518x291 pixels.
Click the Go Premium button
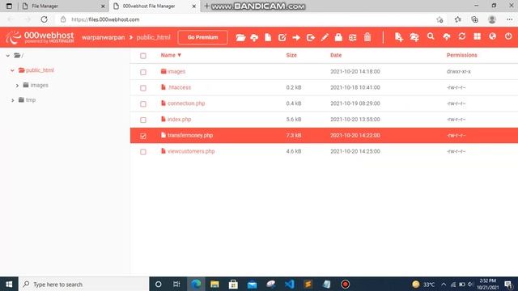point(202,37)
